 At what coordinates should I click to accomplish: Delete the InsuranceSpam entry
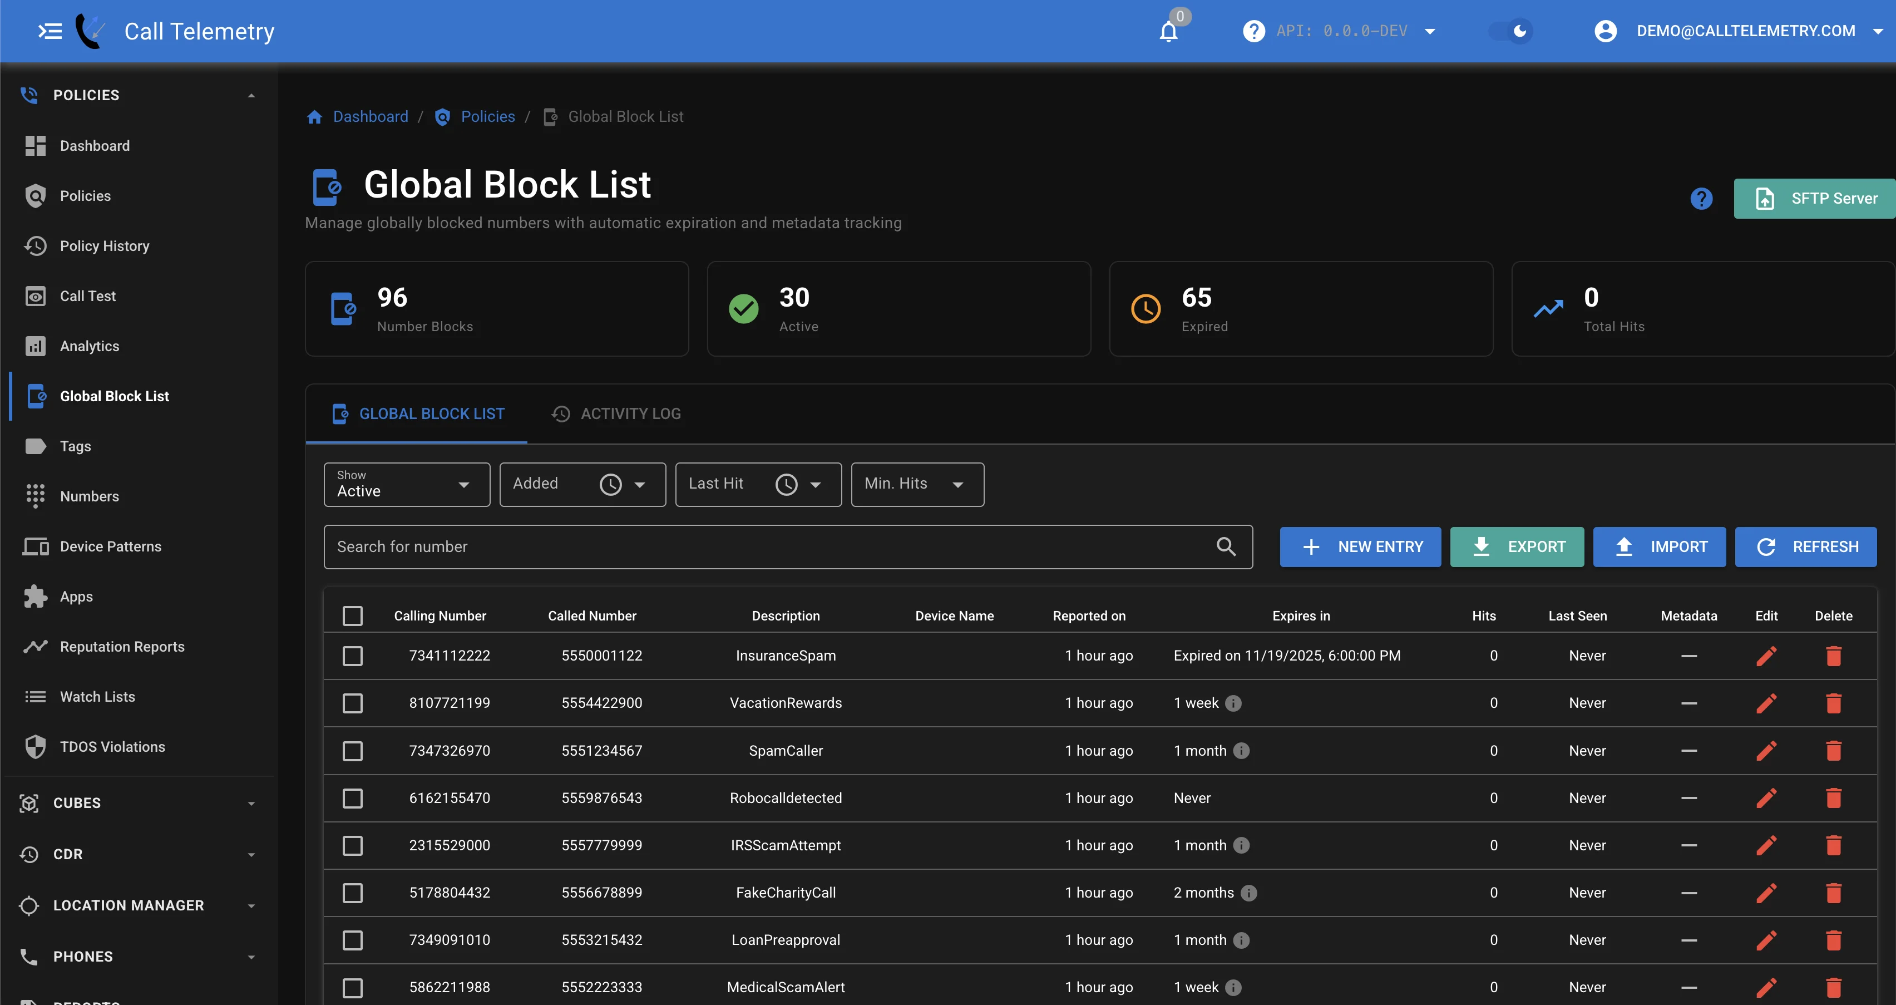coord(1834,656)
